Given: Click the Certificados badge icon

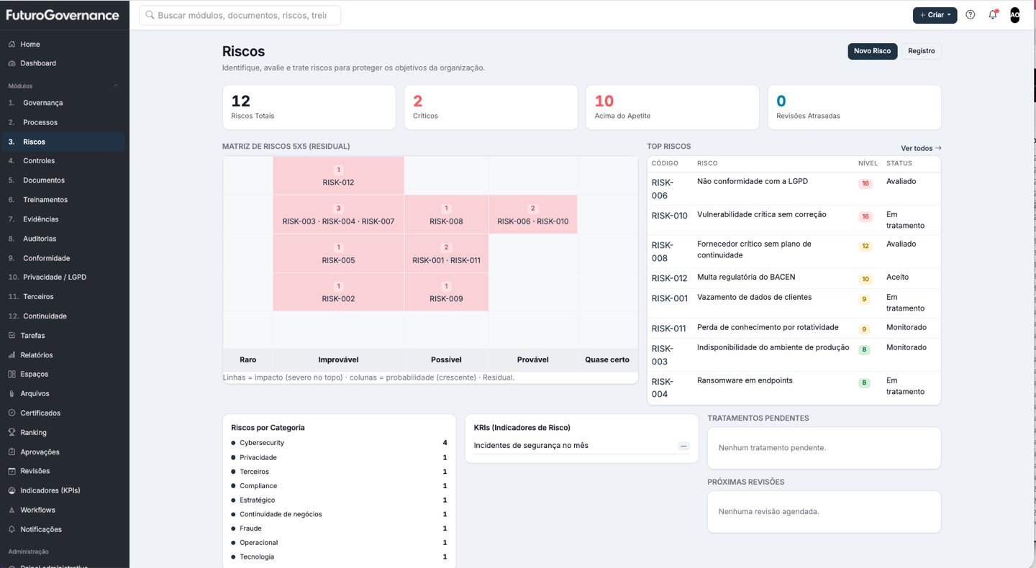Looking at the screenshot, I should coord(12,413).
